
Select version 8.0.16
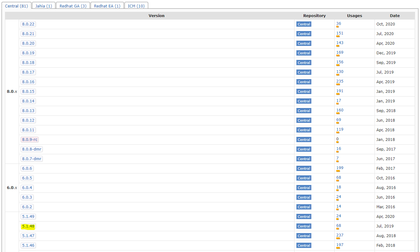[x=28, y=82]
